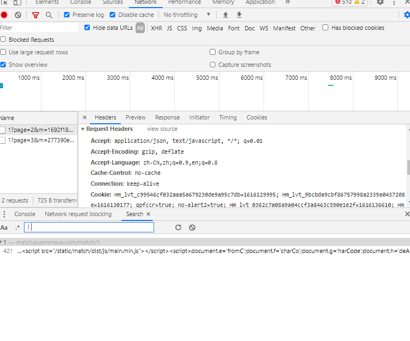Close the Search drawer tab
This screenshot has height=341, width=410.
[x=148, y=214]
